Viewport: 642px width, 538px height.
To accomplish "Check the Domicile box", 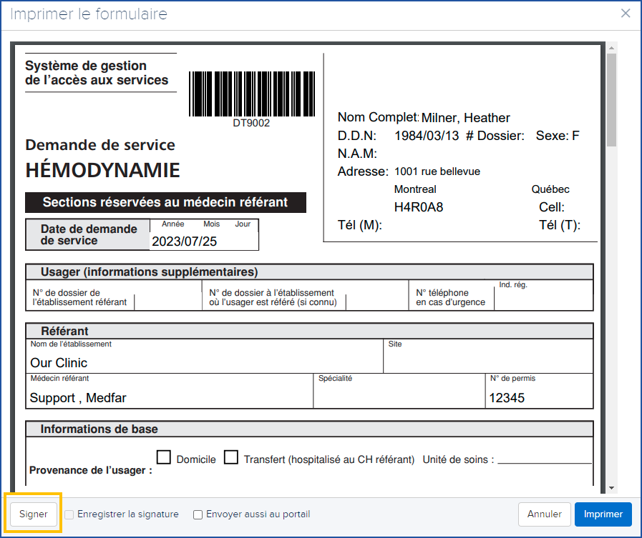I will click(164, 457).
